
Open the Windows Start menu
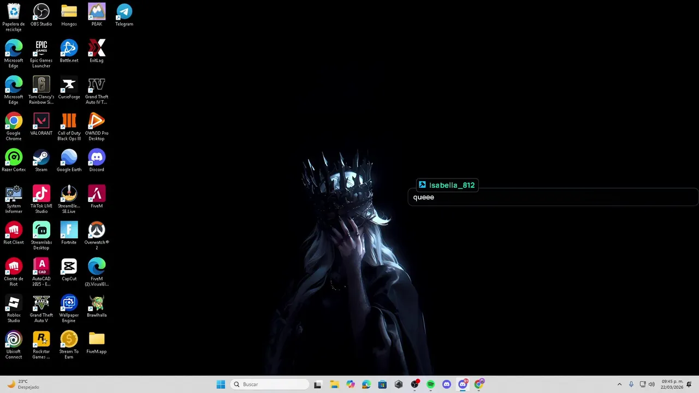click(221, 384)
